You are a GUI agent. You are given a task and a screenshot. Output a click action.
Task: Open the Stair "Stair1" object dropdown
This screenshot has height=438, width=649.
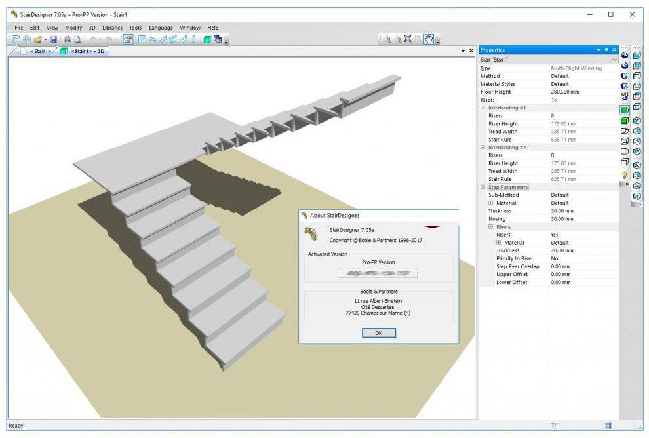pos(614,60)
